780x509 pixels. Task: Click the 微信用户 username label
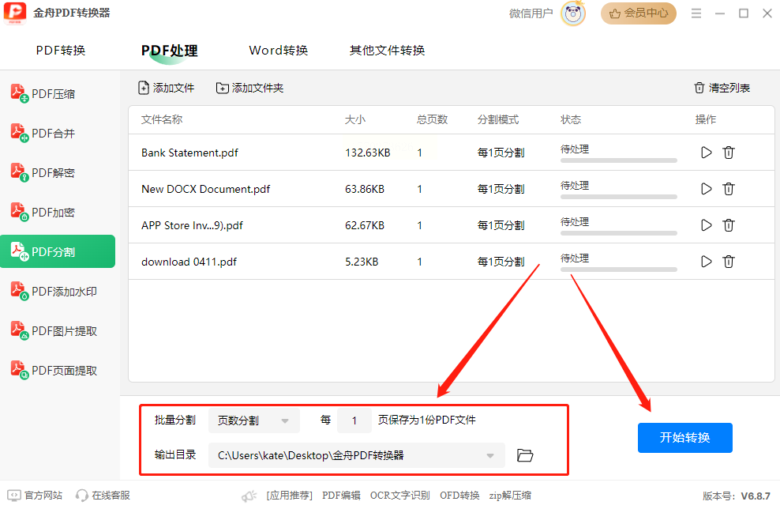pyautogui.click(x=531, y=13)
